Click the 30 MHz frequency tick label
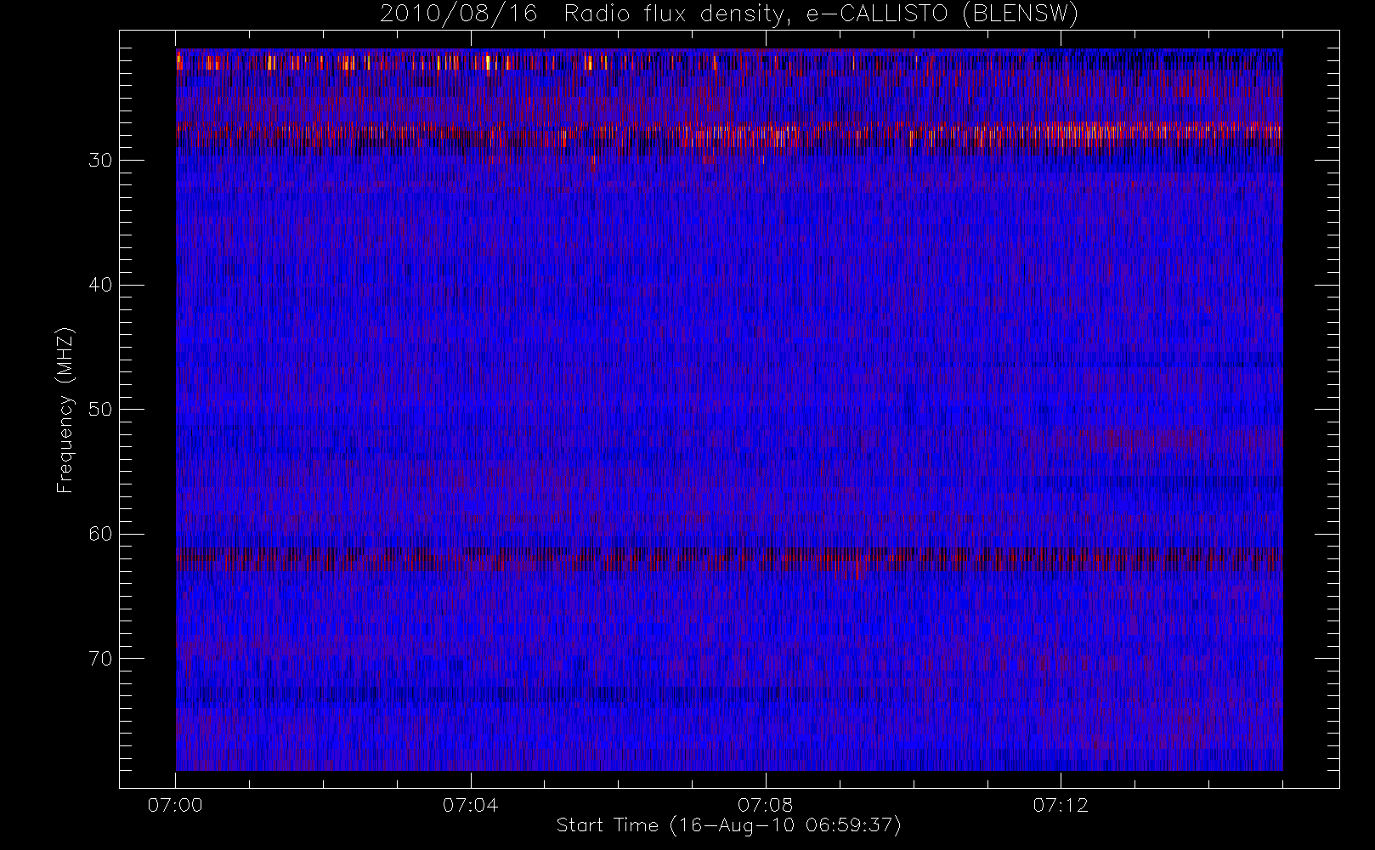This screenshot has width=1375, height=850. tap(100, 161)
